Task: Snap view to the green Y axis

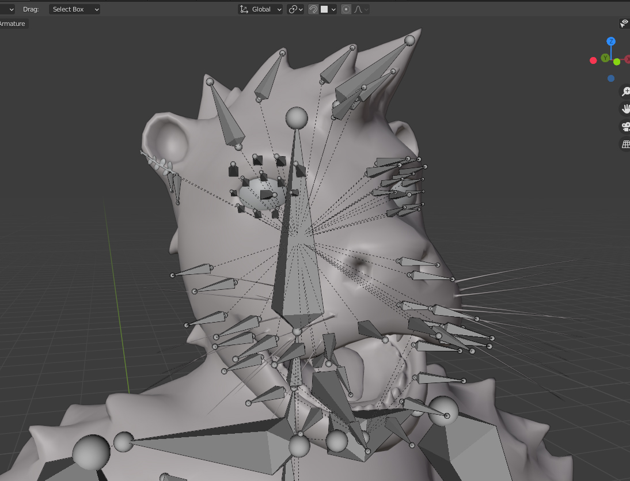Action: 605,58
